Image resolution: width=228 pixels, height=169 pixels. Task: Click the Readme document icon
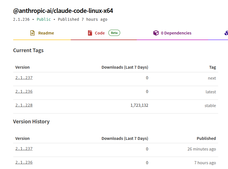pos(32,33)
